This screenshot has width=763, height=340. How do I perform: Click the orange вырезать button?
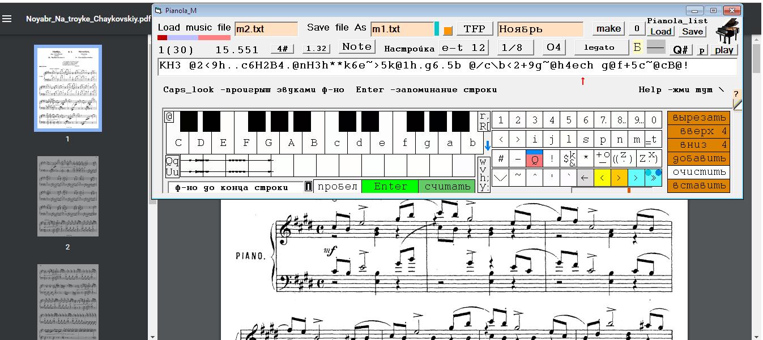click(x=698, y=118)
